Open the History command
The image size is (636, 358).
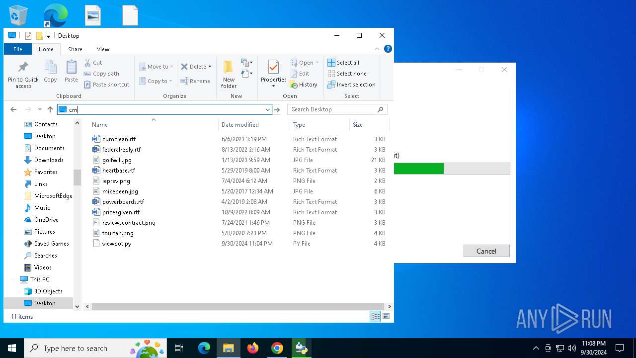coord(304,85)
